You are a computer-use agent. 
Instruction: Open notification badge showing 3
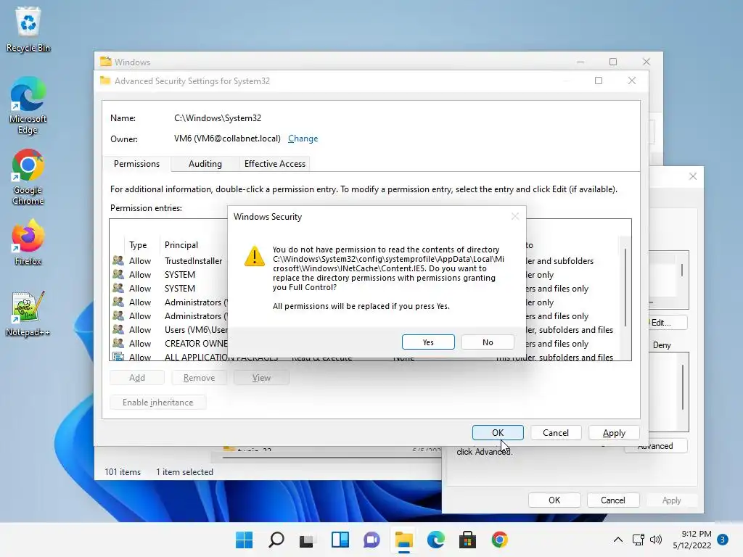point(723,540)
